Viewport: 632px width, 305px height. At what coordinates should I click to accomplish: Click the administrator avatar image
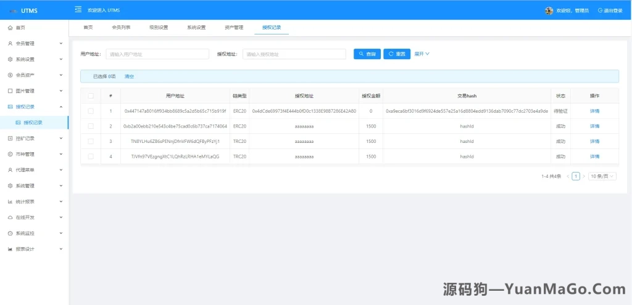549,10
